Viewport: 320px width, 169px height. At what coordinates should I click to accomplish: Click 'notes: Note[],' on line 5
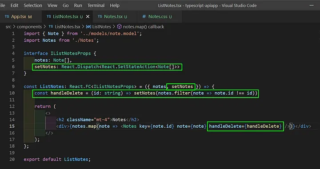[53, 60]
